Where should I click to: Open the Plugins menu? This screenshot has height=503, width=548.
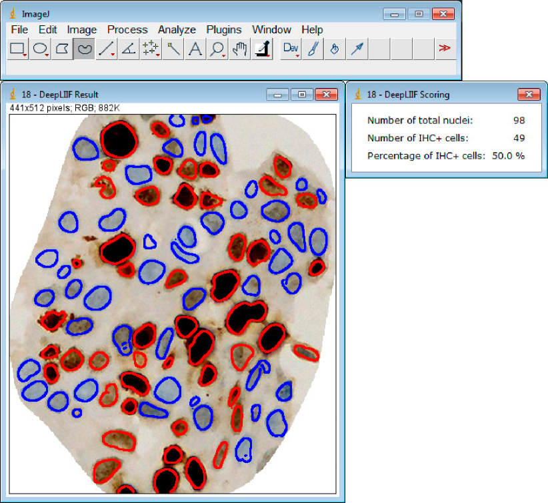[x=223, y=29]
